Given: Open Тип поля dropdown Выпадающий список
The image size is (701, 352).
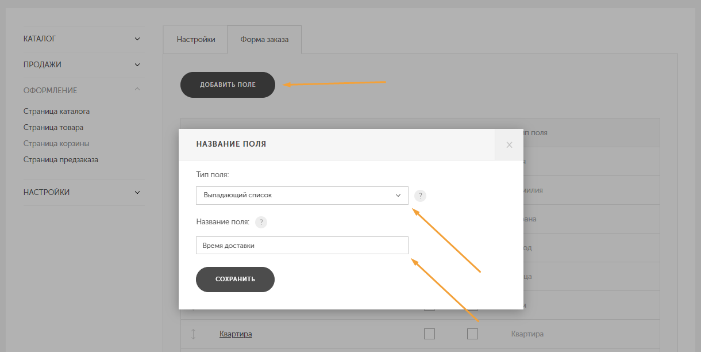Looking at the screenshot, I should pyautogui.click(x=302, y=196).
